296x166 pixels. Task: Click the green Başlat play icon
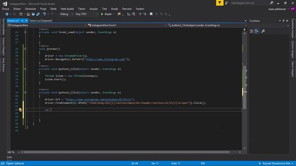point(102,14)
